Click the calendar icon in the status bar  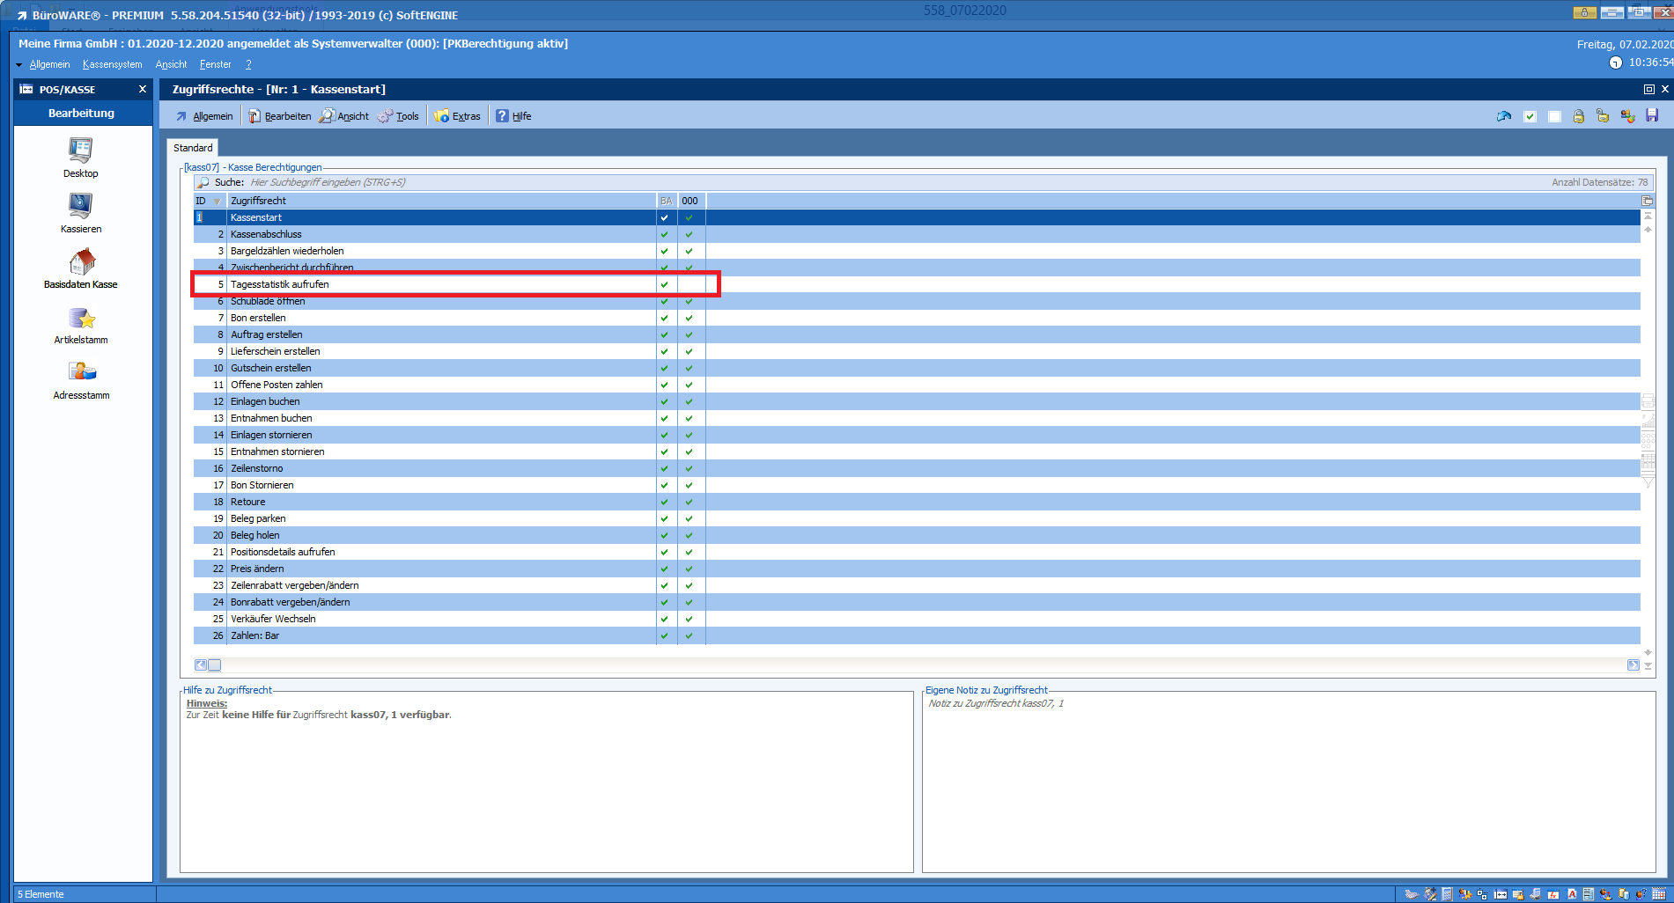1658,894
